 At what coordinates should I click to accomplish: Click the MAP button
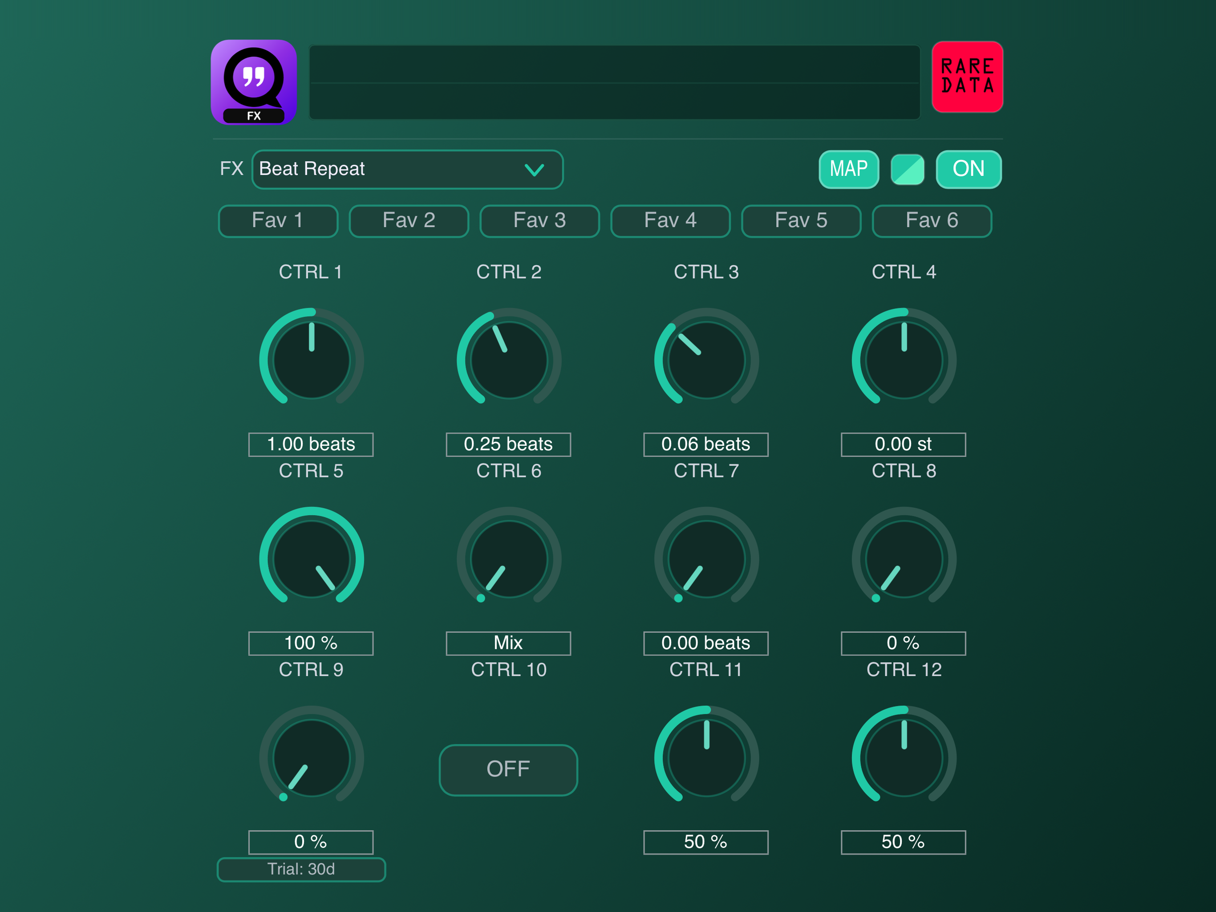[848, 169]
